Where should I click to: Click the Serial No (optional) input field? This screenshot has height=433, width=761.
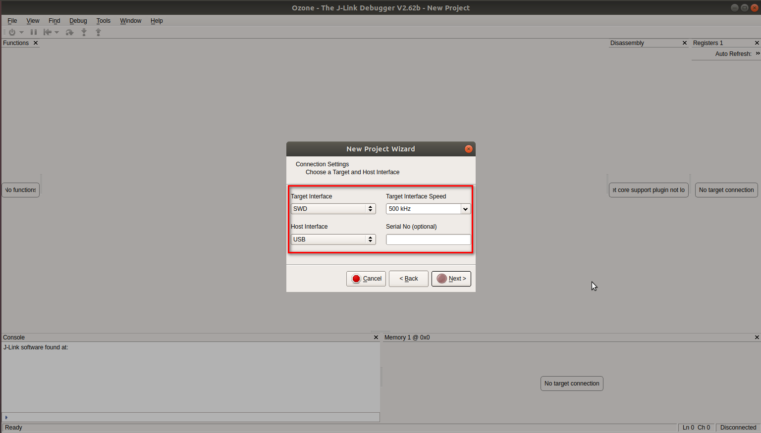tap(429, 240)
